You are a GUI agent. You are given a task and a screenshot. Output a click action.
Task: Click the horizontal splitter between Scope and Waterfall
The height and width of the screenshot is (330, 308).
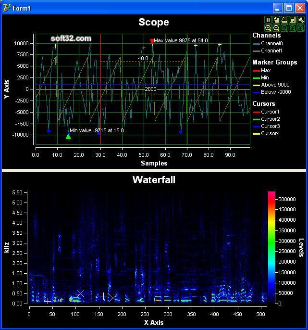pos(154,170)
